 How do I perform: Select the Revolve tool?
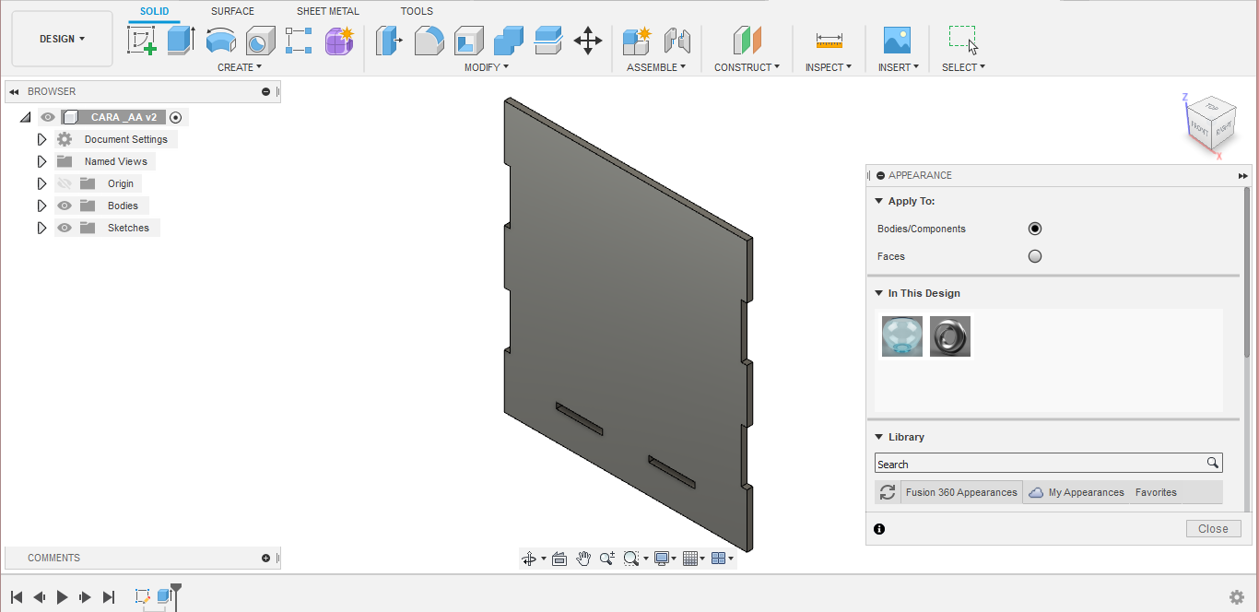pos(220,41)
